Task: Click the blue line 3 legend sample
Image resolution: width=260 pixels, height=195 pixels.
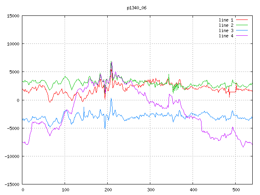Action: tap(242, 30)
